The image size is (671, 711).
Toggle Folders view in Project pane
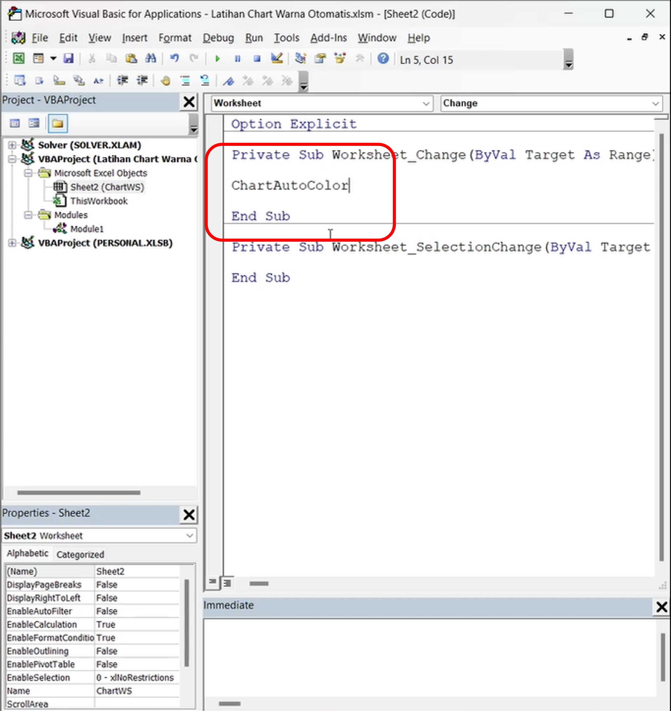pyautogui.click(x=58, y=124)
